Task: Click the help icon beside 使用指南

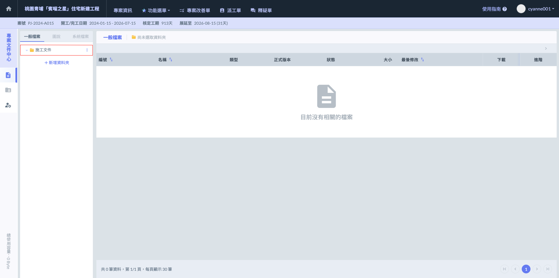Action: 505,9
